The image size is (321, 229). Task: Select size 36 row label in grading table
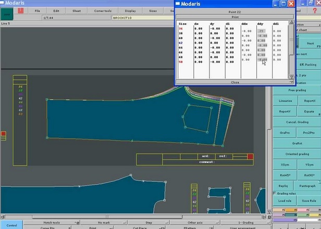(x=180, y=29)
